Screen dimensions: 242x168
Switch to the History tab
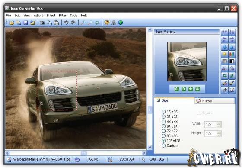215,101
